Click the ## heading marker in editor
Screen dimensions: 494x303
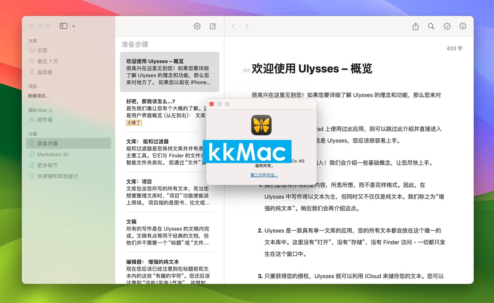coord(246,70)
